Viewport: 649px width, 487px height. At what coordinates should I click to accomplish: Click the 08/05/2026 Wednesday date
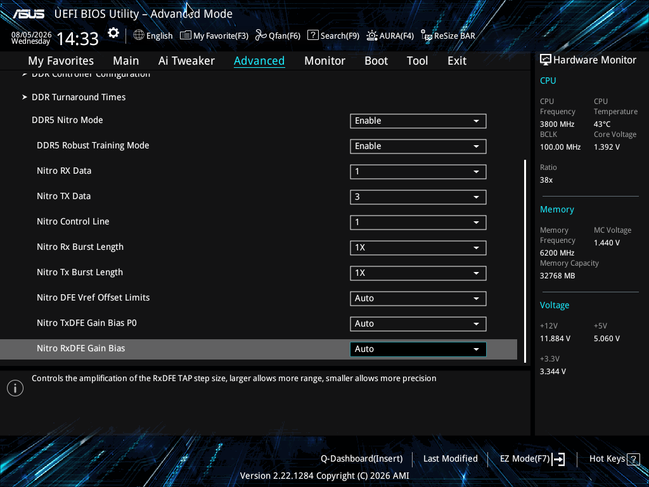(31, 37)
